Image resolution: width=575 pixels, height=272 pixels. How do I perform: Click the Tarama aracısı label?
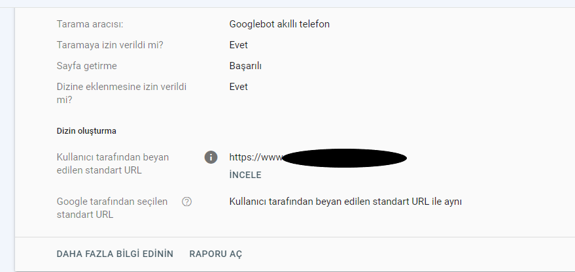pos(90,24)
